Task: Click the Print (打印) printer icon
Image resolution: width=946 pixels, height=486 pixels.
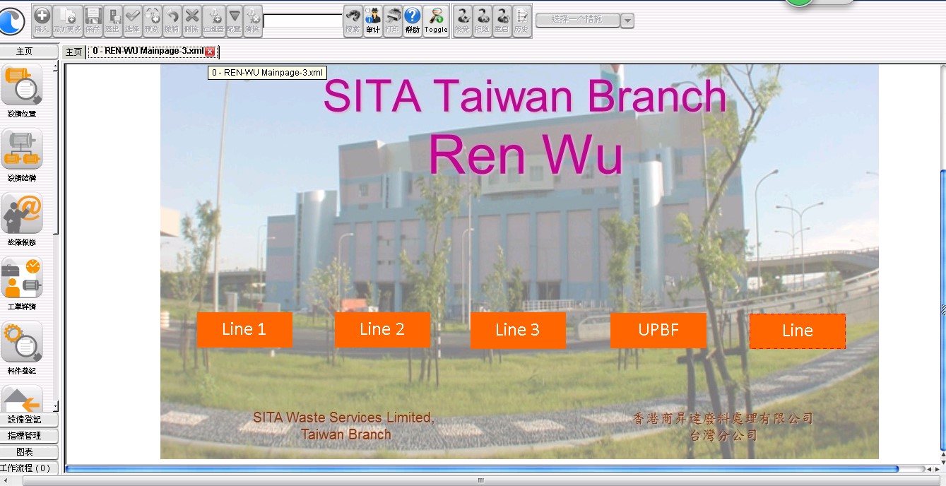Action: [393, 20]
